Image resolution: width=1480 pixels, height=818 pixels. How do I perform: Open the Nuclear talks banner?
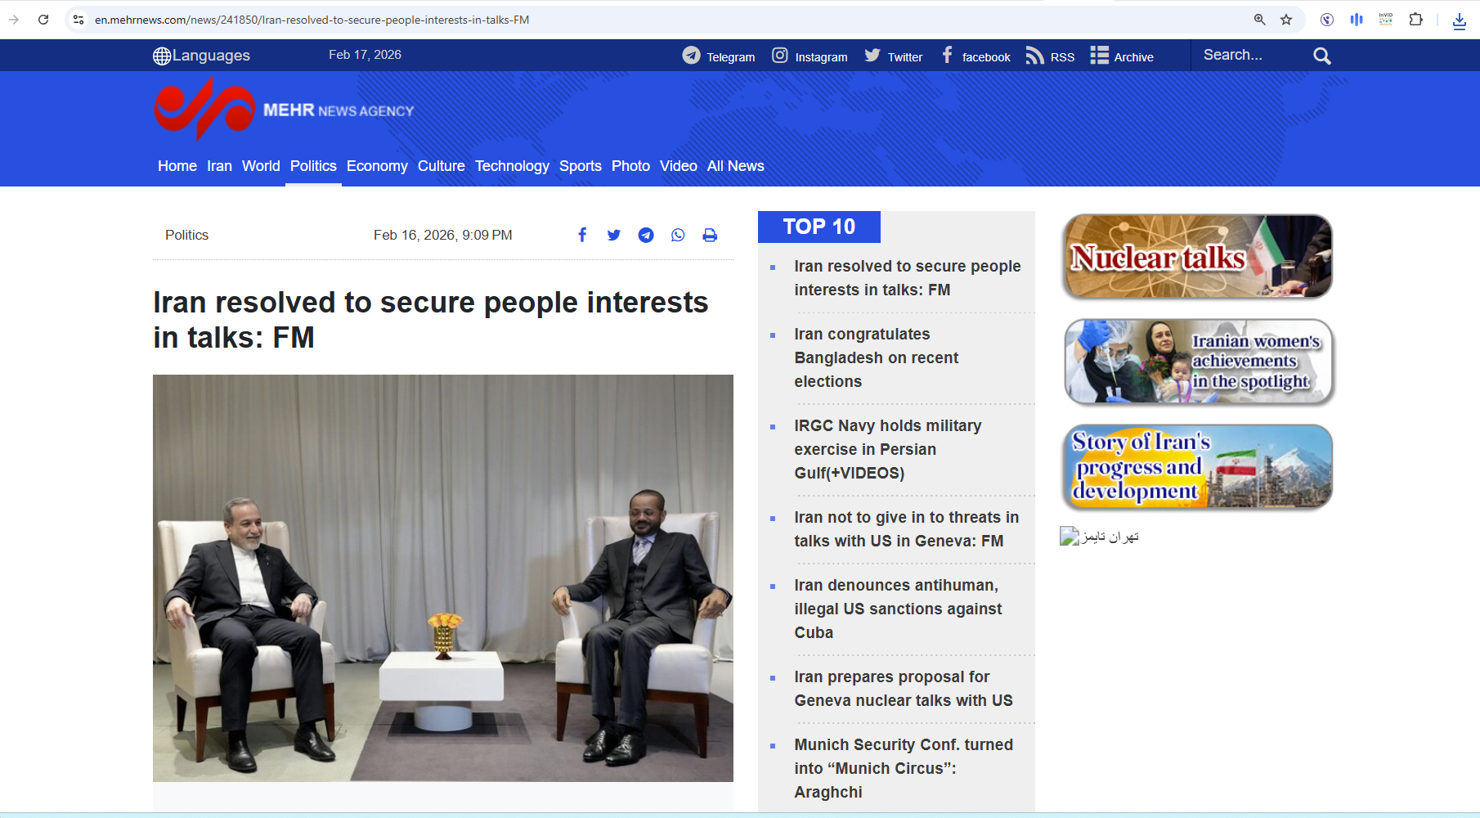(1197, 257)
